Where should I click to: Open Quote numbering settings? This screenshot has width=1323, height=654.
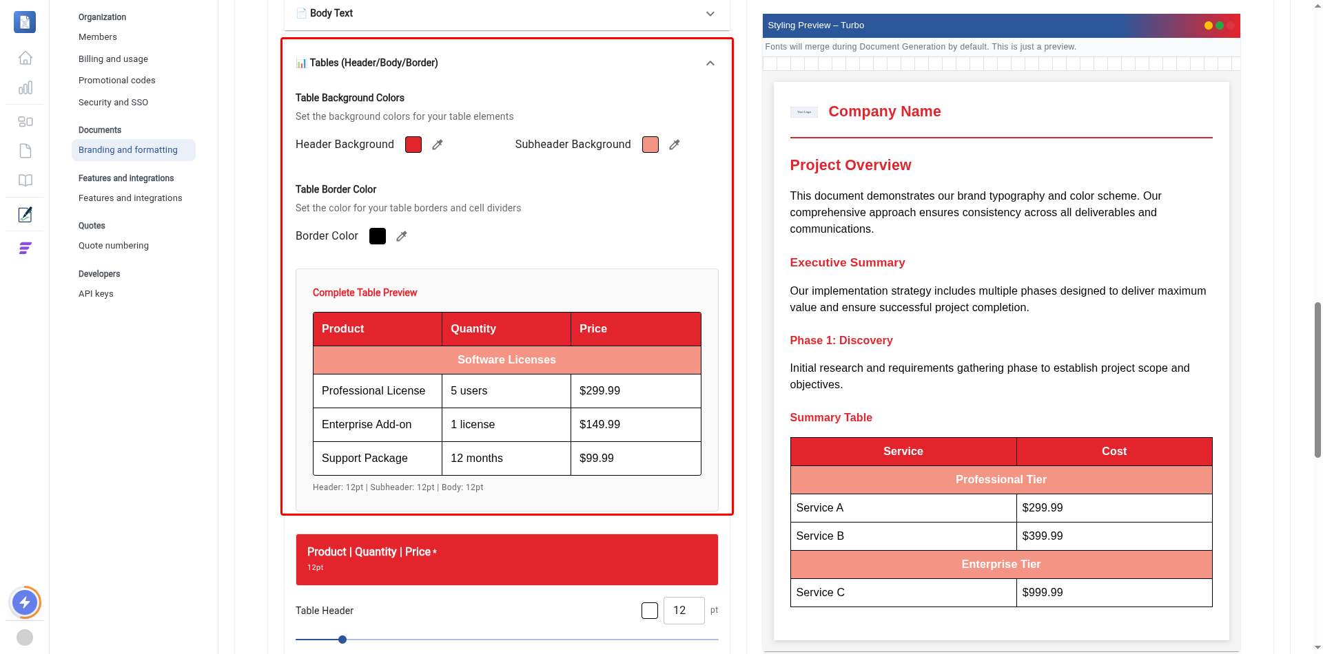pyautogui.click(x=114, y=246)
